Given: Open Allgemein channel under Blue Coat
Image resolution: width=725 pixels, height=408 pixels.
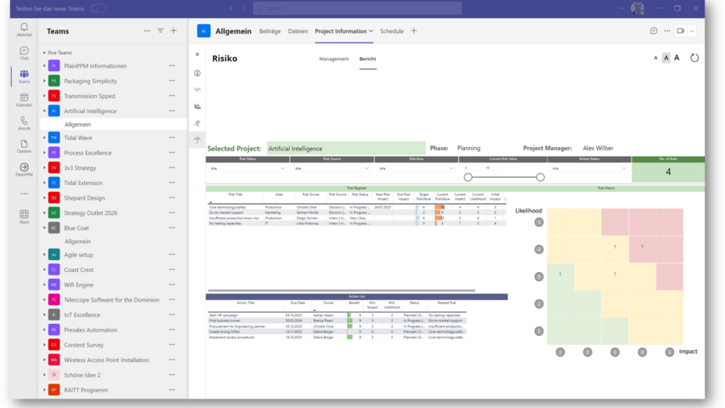Looking at the screenshot, I should (77, 241).
